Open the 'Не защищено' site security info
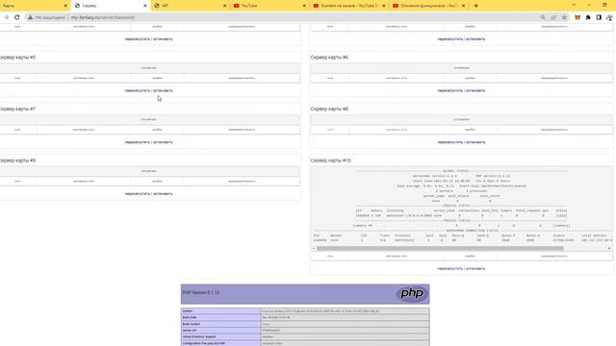This screenshot has height=346, width=616. 47,17
